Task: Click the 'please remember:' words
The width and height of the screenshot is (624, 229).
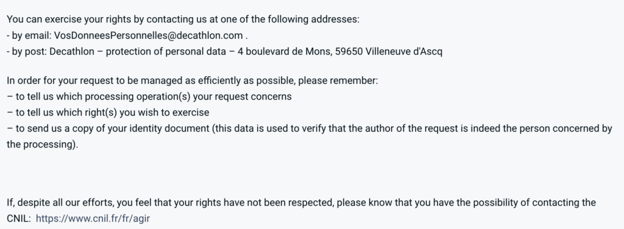Action: click(x=338, y=81)
